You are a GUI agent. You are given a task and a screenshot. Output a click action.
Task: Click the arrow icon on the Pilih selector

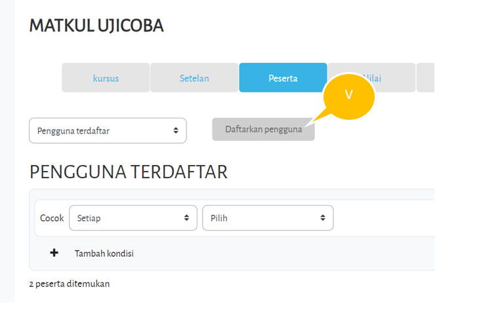pyautogui.click(x=322, y=218)
